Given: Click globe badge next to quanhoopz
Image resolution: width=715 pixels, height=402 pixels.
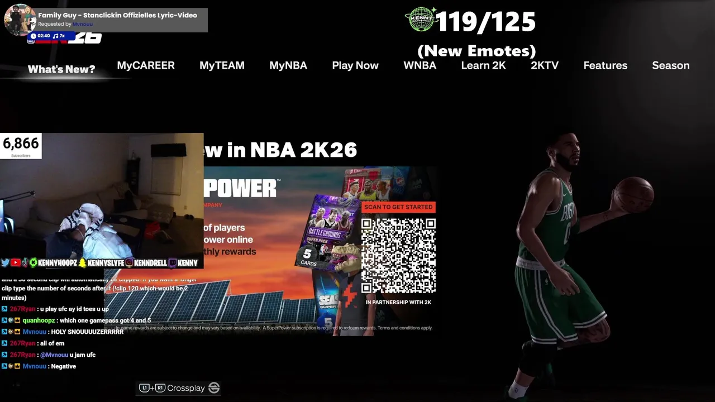Looking at the screenshot, I should pyautogui.click(x=11, y=320).
